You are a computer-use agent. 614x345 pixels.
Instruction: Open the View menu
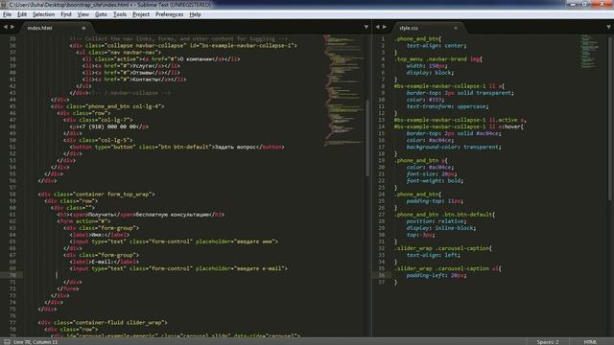[83, 14]
